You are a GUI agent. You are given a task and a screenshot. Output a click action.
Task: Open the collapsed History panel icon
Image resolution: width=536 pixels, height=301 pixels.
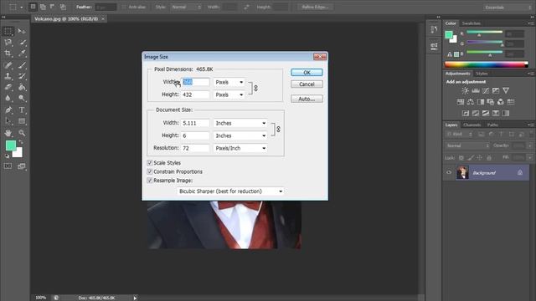434,29
